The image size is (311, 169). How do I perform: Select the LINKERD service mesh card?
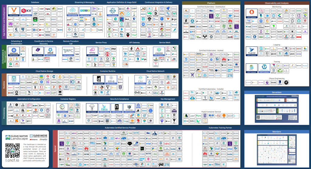tap(159, 52)
